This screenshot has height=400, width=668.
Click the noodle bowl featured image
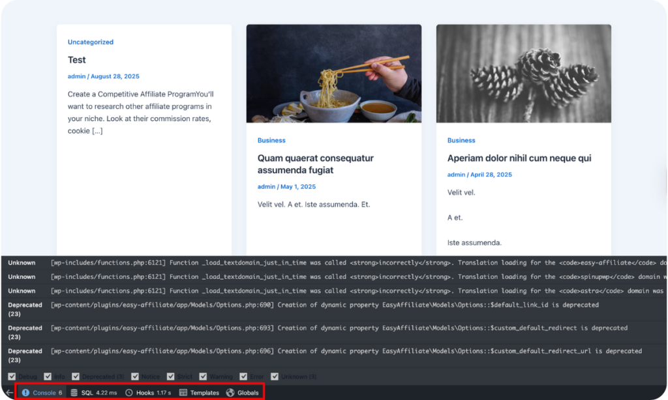coord(333,73)
